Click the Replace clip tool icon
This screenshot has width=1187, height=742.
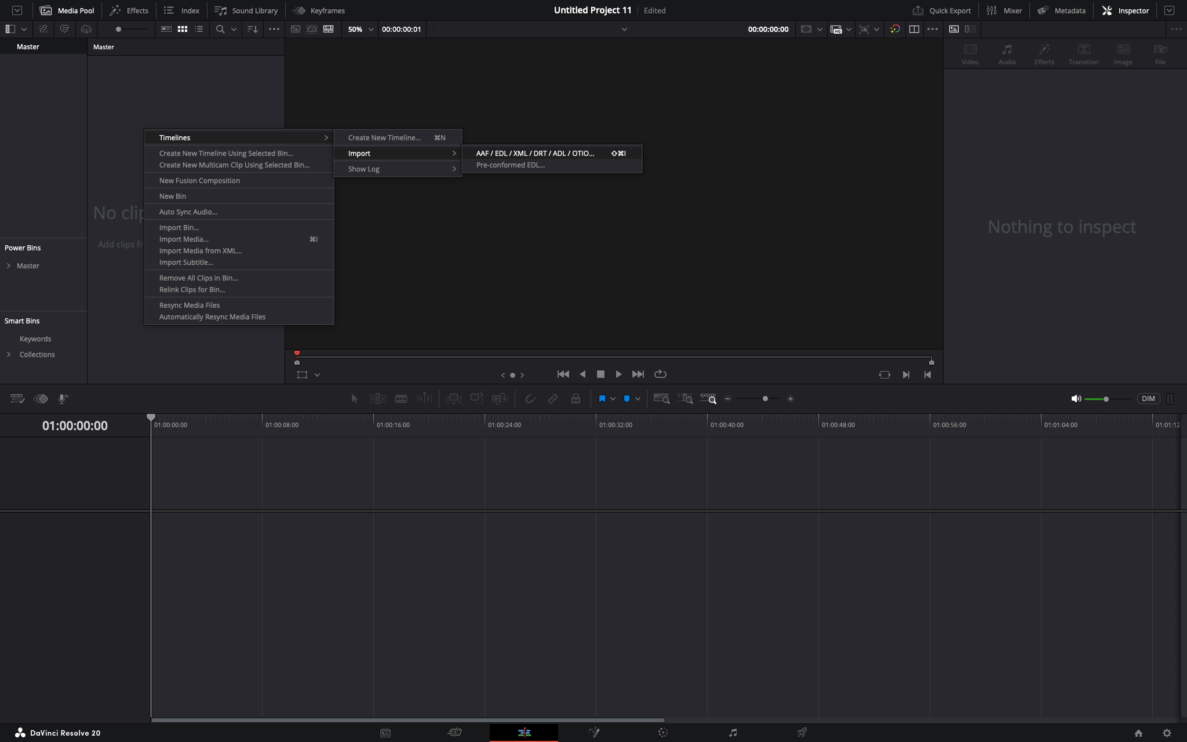[500, 399]
